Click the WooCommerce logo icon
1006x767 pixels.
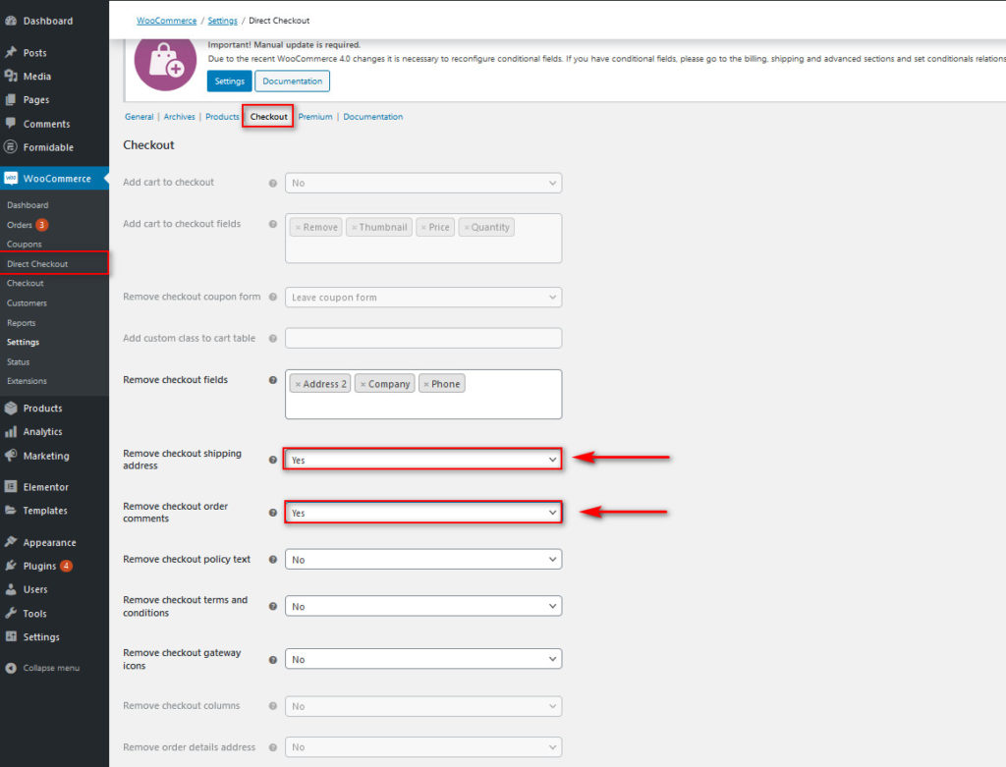[x=10, y=179]
